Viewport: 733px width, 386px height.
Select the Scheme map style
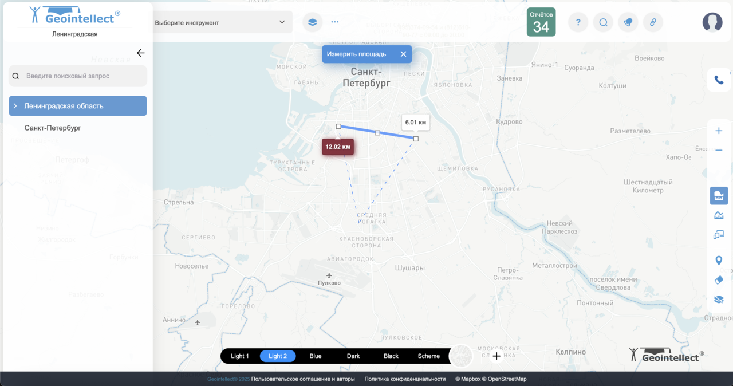click(428, 356)
